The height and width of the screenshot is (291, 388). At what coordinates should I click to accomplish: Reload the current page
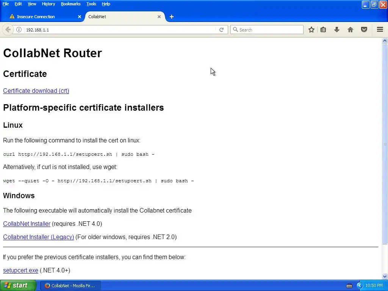[221, 30]
